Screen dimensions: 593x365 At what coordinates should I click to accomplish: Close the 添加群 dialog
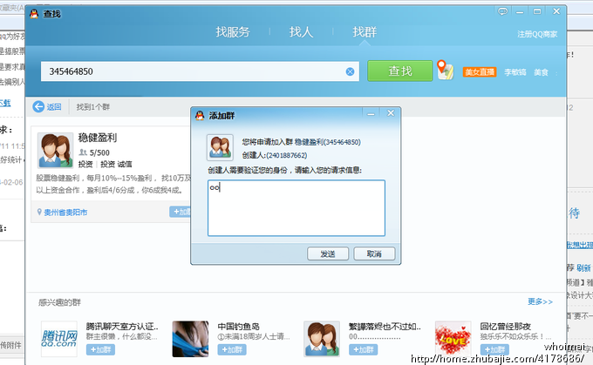pos(391,113)
